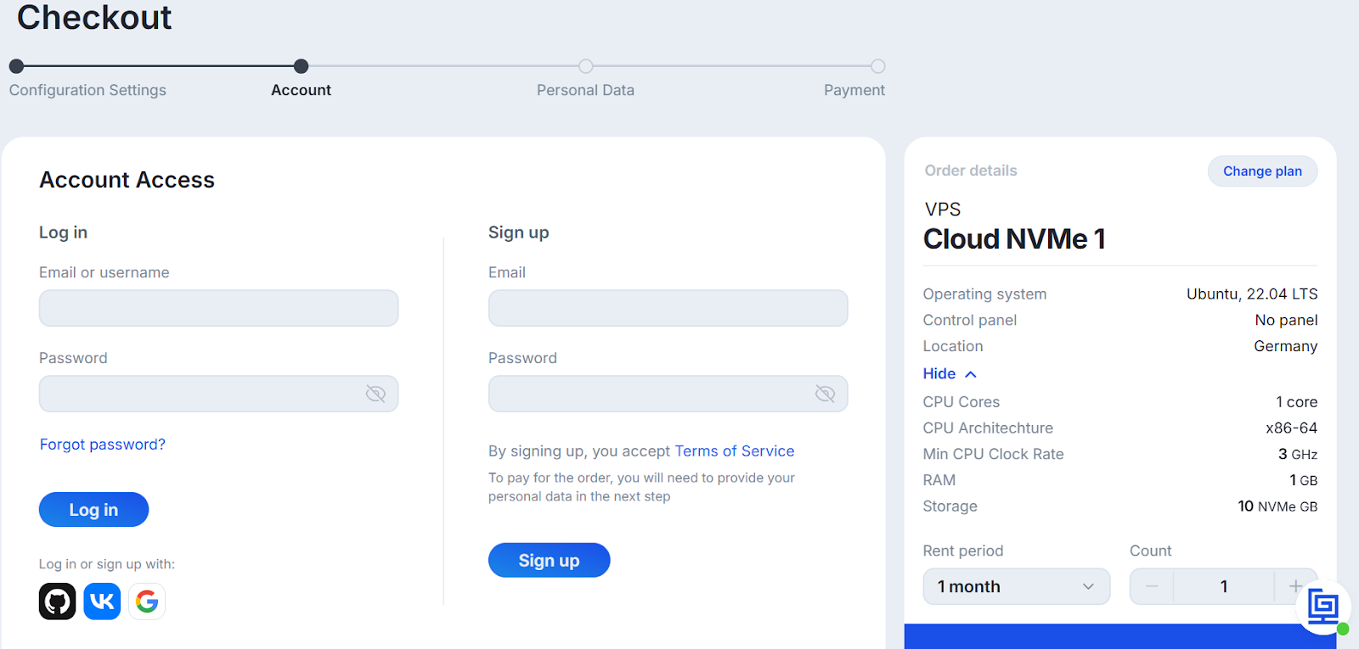Decrease the Count with the minus button
1359x649 pixels.
[1152, 586]
